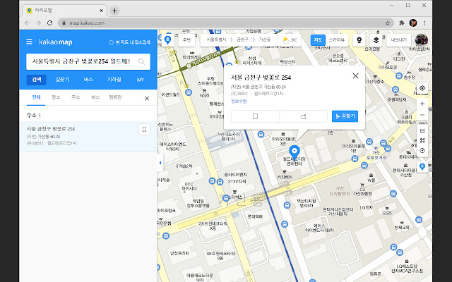452x282 pixels.
Task: Click the blue location marker on the map
Action: click(x=295, y=152)
